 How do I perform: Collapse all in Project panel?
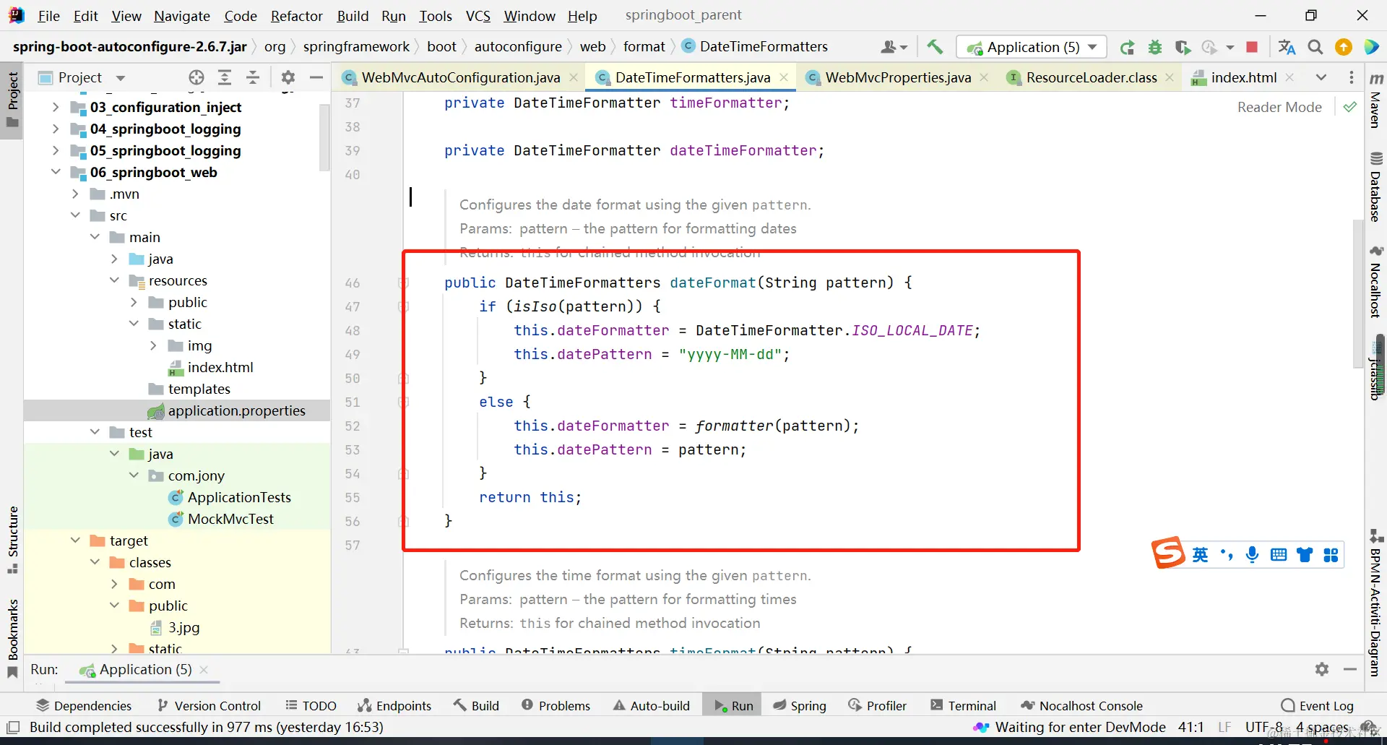click(x=253, y=77)
